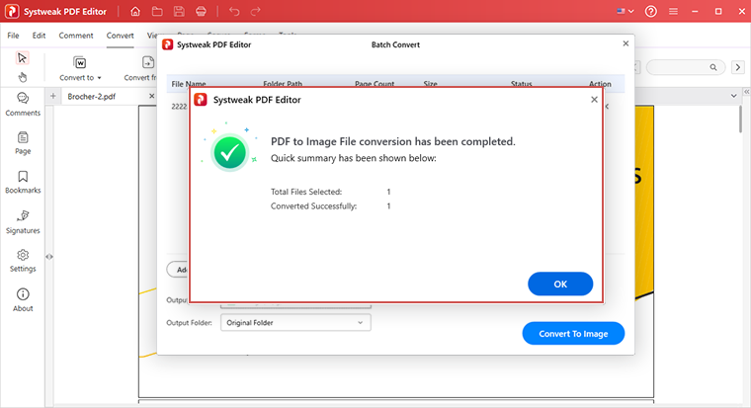751x408 pixels.
Task: Click the Help question mark icon
Action: click(651, 12)
